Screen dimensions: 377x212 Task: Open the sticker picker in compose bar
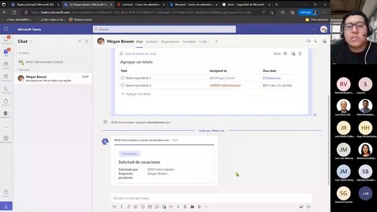pyautogui.click(x=157, y=207)
